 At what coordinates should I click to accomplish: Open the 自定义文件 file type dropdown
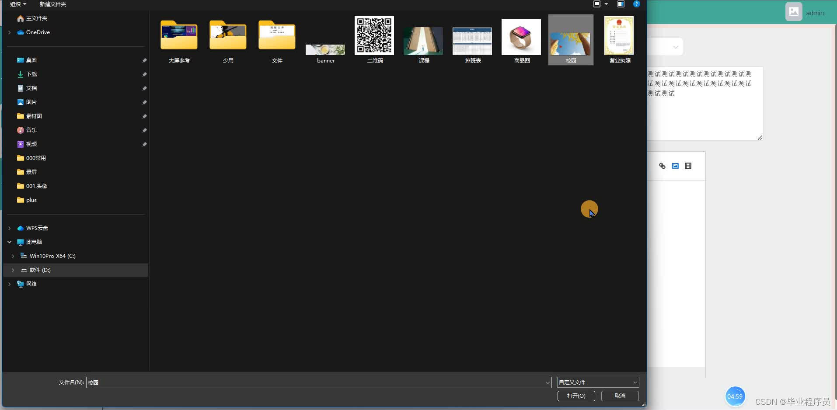tap(598, 382)
